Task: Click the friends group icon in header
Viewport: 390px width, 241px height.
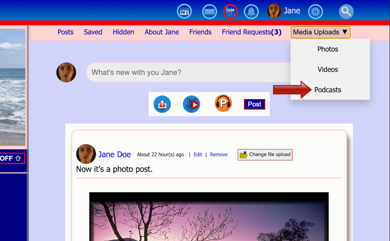Action: pyautogui.click(x=230, y=11)
